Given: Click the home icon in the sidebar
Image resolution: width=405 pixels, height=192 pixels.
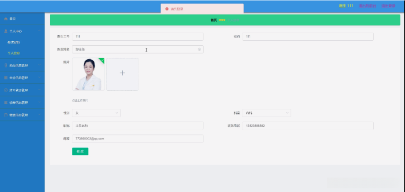Looking at the screenshot, I should click(6, 19).
